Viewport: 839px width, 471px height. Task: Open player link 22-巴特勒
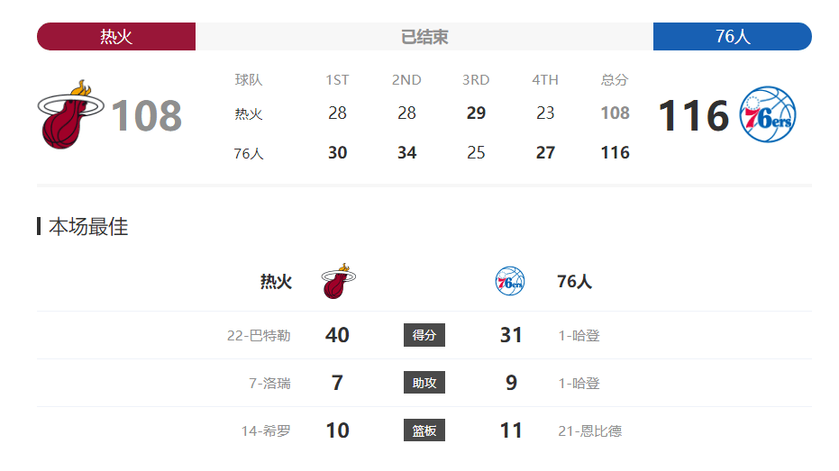point(259,336)
